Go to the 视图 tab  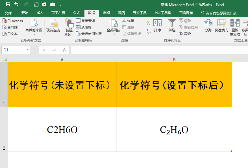tap(121, 13)
